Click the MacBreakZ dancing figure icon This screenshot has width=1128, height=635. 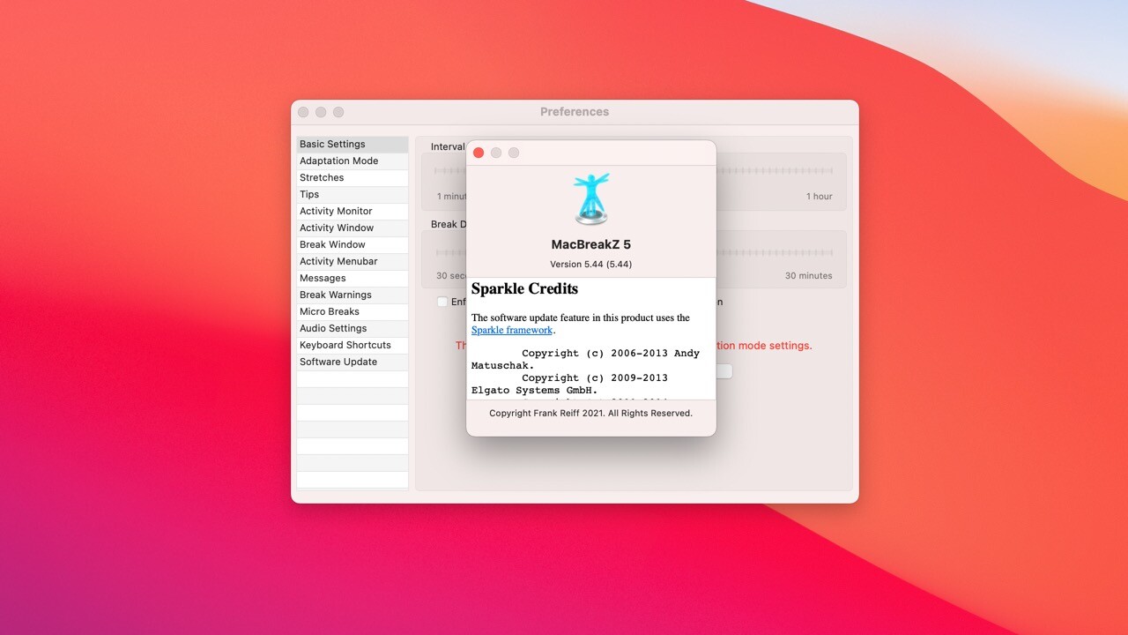591,198
